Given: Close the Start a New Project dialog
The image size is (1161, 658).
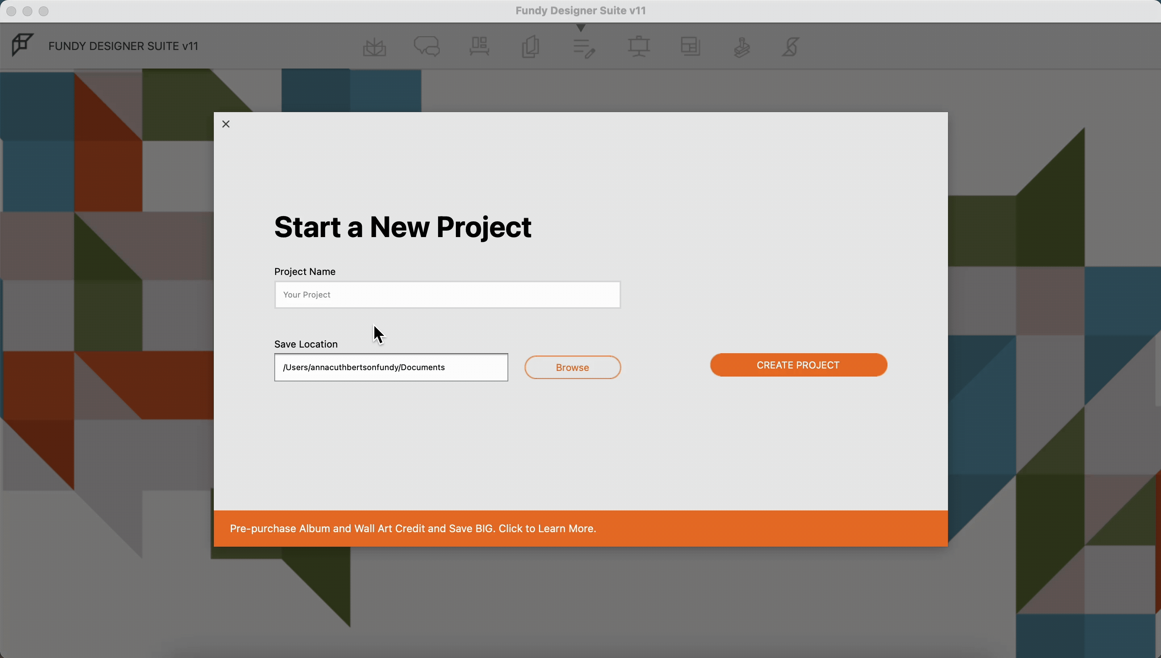Looking at the screenshot, I should [x=226, y=124].
